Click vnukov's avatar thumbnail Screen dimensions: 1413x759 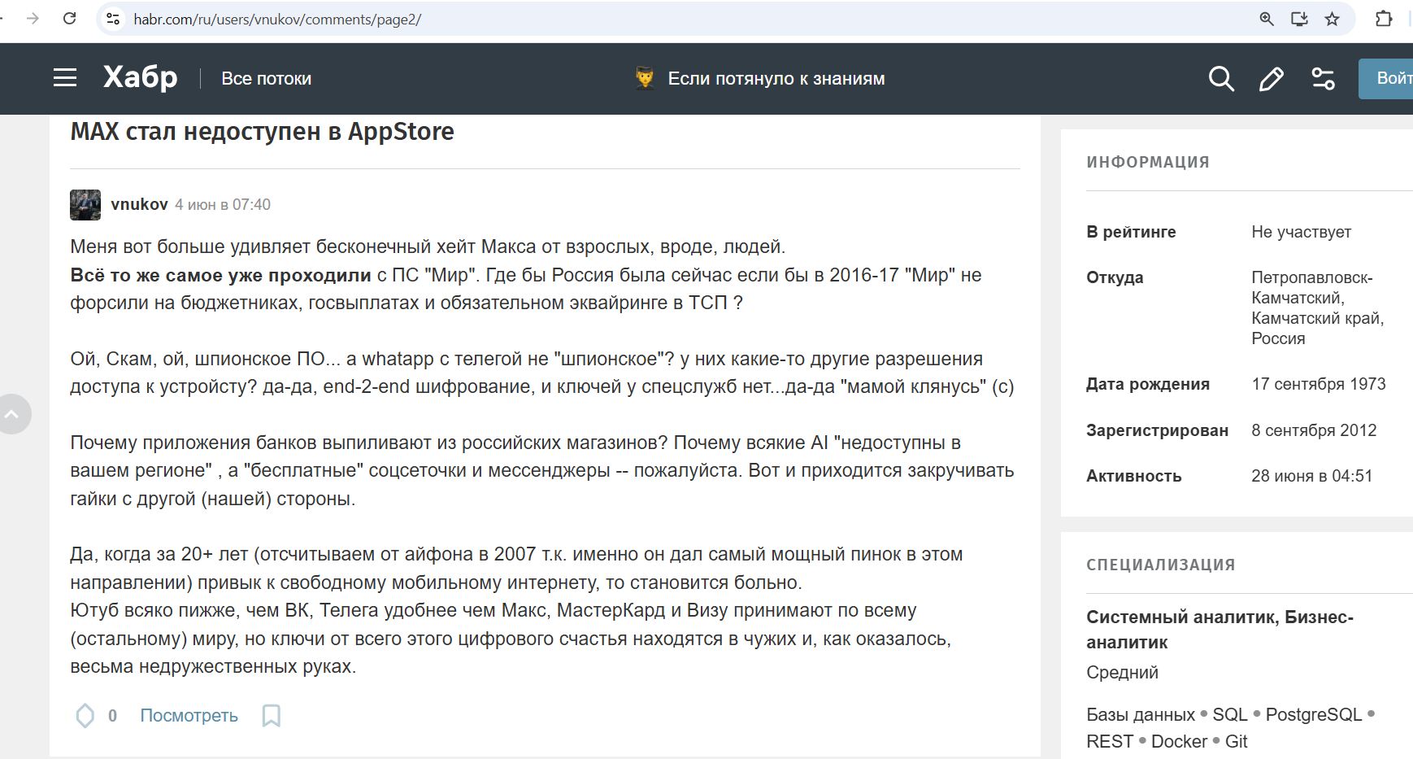[x=85, y=205]
